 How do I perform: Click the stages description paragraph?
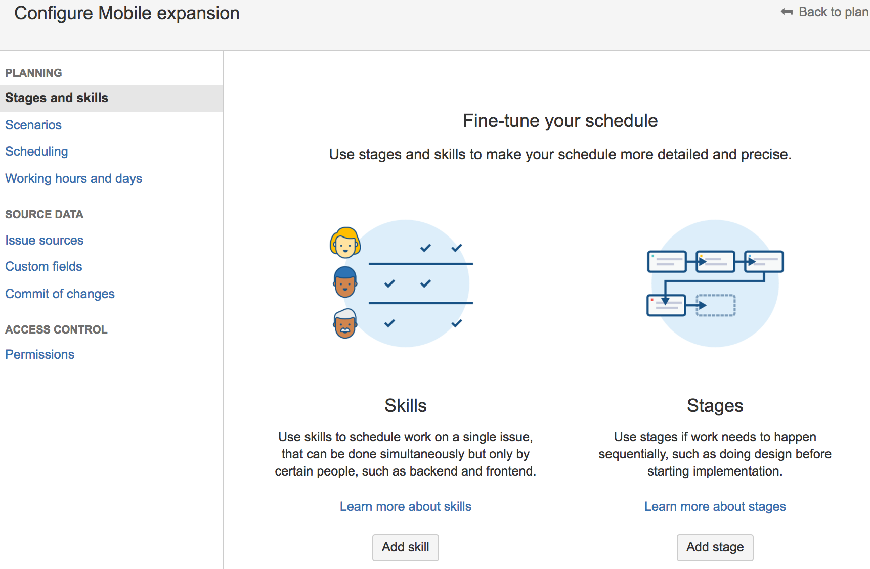715,454
